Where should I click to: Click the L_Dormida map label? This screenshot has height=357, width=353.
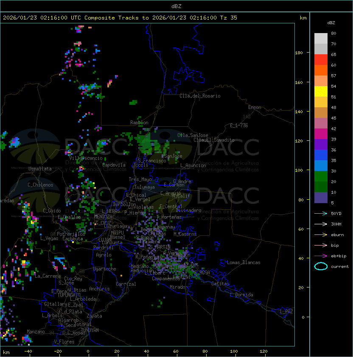[x=241, y=295]
